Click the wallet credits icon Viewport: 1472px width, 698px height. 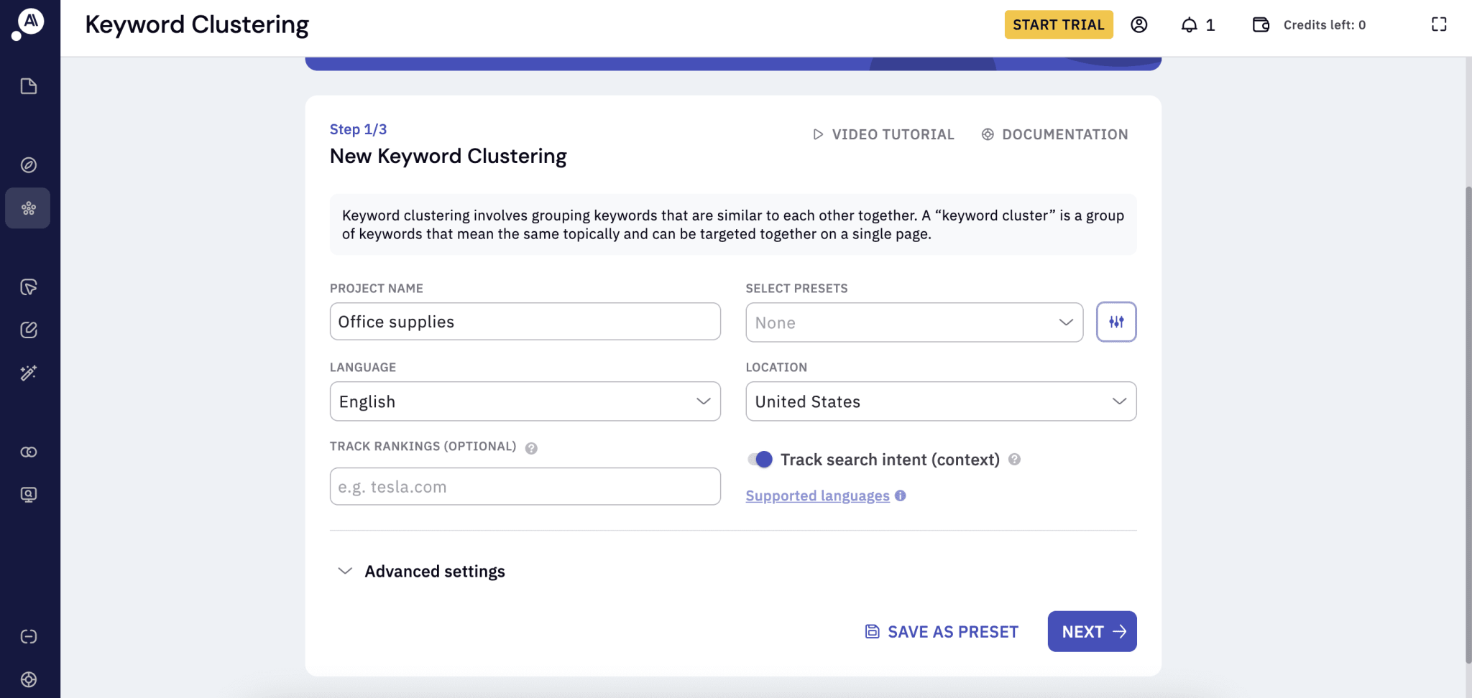point(1261,24)
